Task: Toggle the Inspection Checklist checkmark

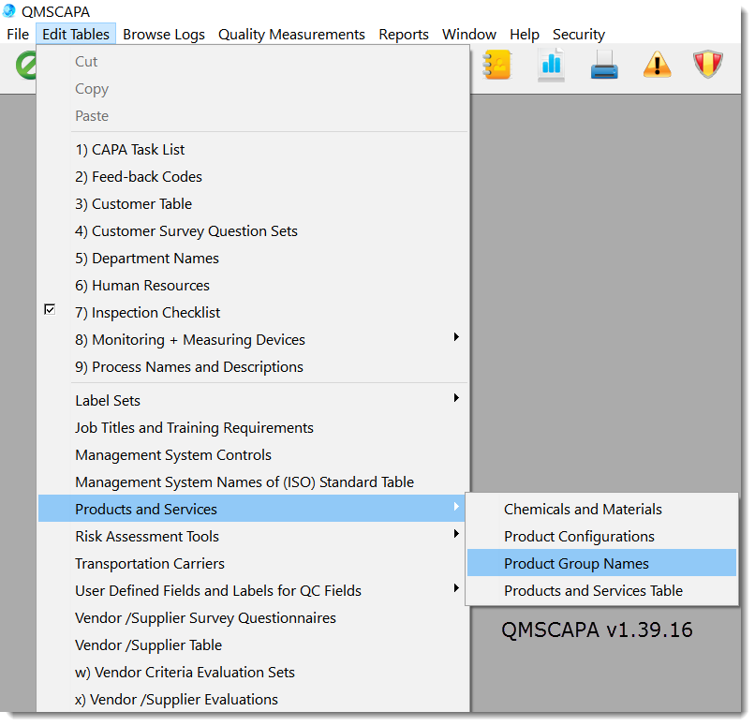Action: coord(50,310)
